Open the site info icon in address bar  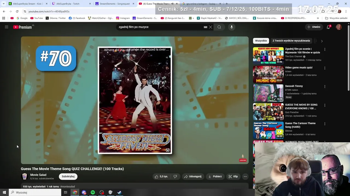point(25,11)
